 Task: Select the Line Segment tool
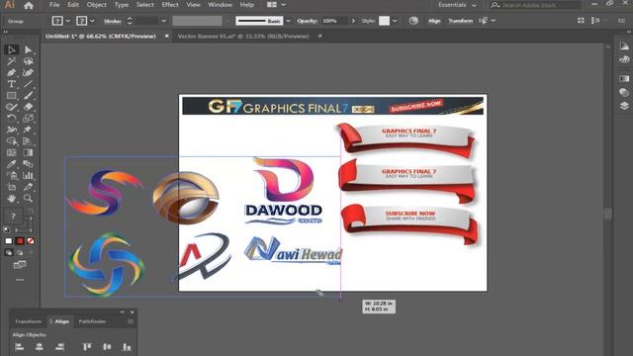[x=28, y=84]
